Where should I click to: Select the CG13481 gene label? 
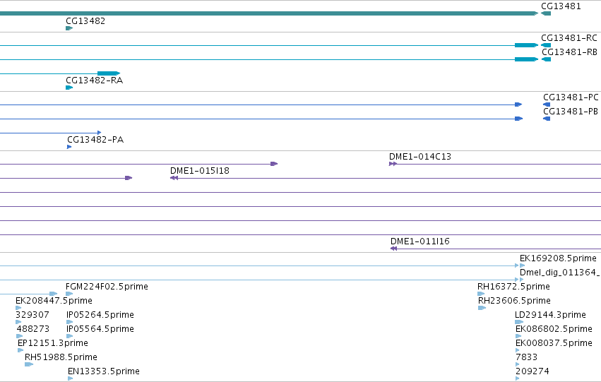coord(561,6)
